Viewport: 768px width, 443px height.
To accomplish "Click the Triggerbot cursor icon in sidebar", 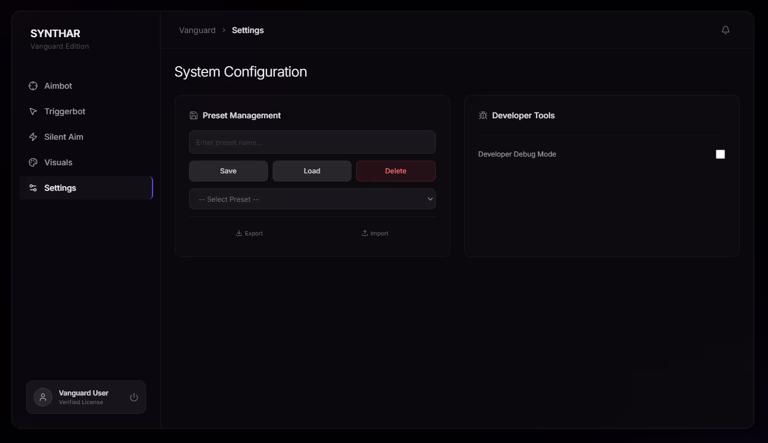I will pos(33,111).
